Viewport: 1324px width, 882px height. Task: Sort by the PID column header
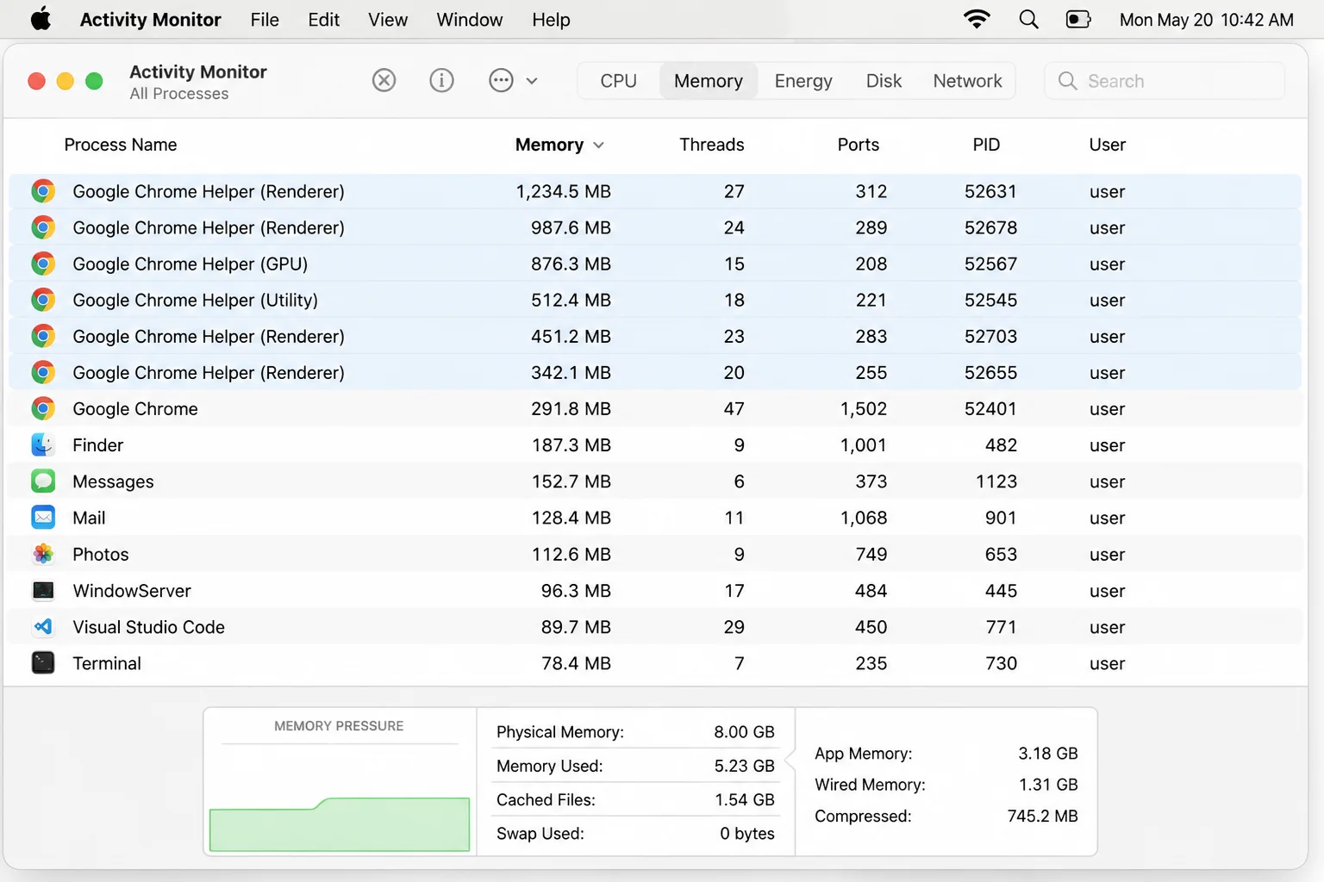pos(986,145)
